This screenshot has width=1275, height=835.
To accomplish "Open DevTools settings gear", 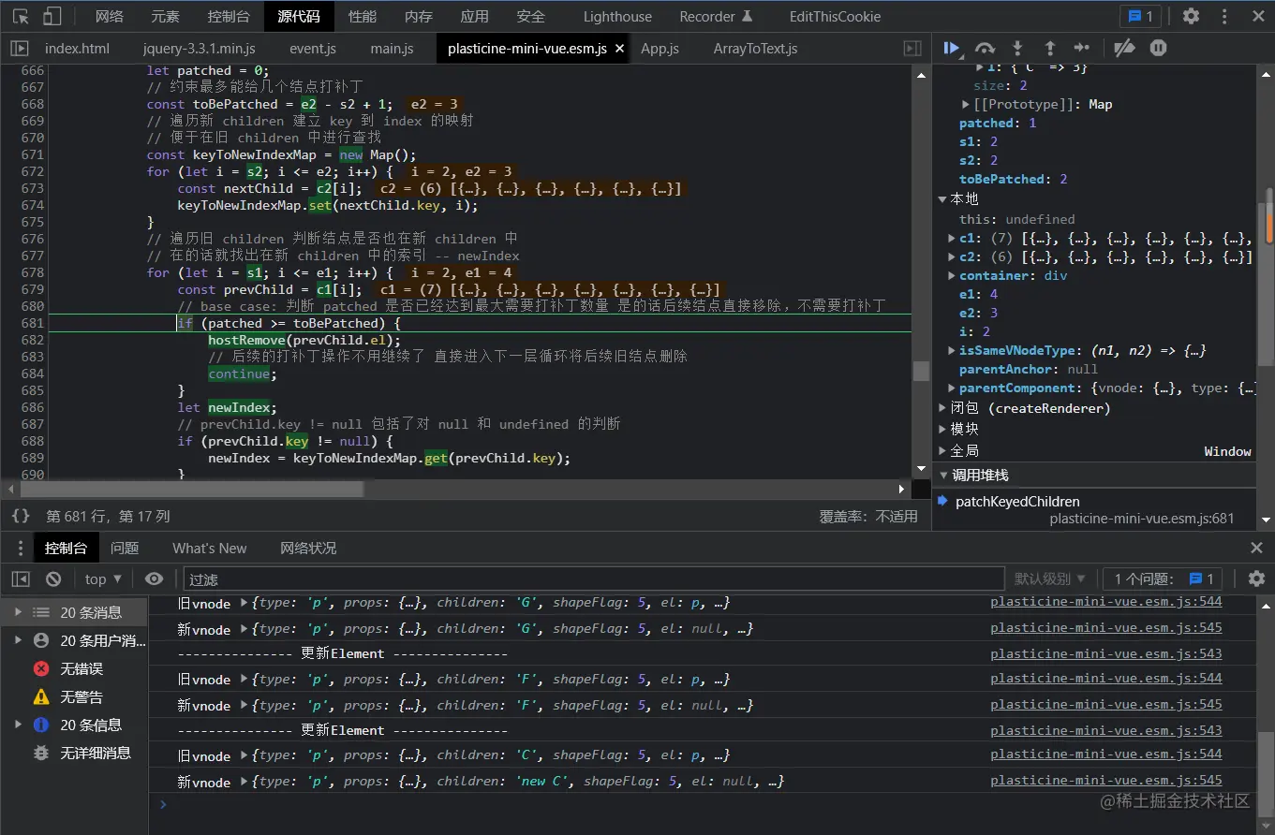I will (x=1191, y=16).
